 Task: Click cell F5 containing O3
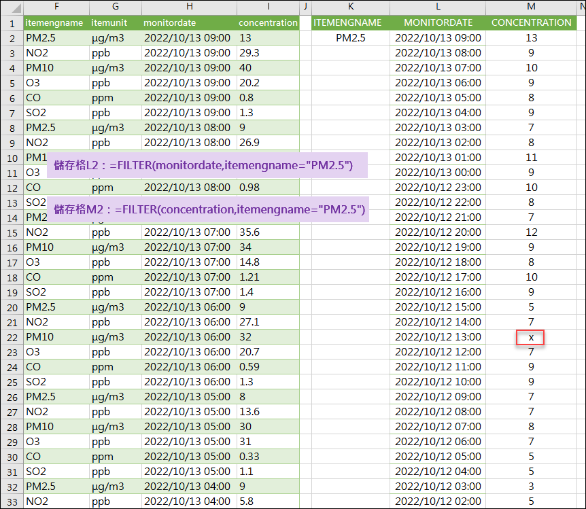click(56, 83)
